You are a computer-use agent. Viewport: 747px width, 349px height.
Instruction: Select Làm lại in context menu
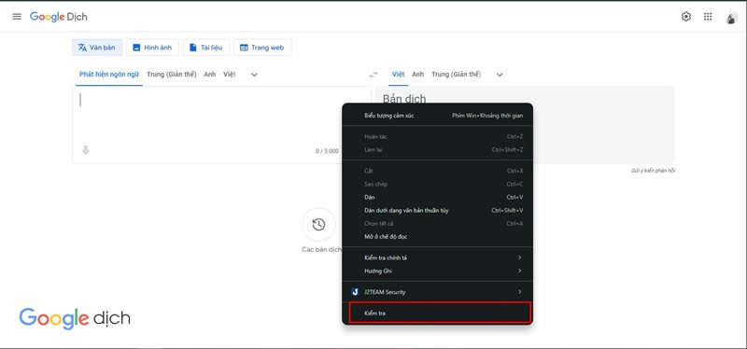(437, 150)
